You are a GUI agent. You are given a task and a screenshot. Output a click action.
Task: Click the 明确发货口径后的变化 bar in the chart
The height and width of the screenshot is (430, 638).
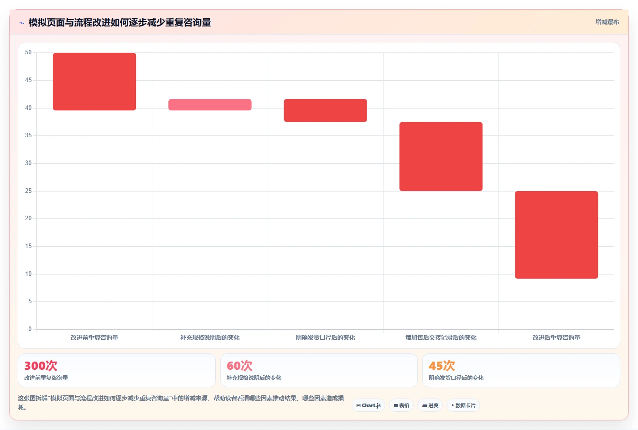tap(325, 110)
